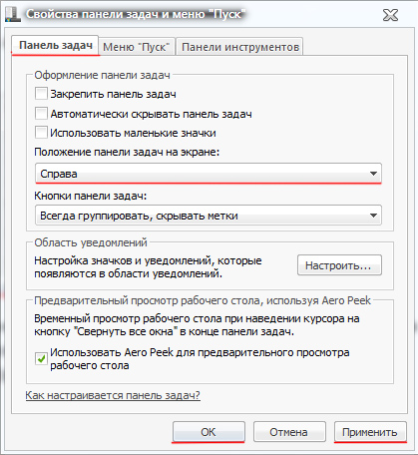The width and height of the screenshot is (418, 455).
Task: Confirm settings with the OK button
Action: [209, 432]
